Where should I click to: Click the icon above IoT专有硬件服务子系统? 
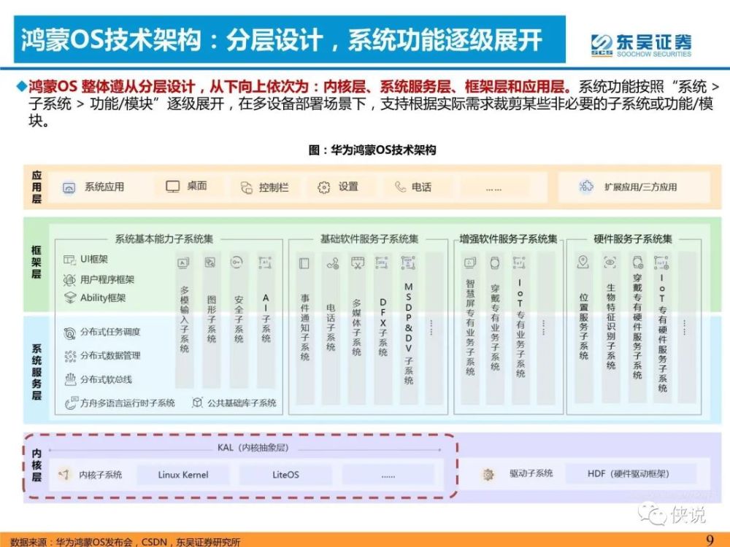[661, 263]
